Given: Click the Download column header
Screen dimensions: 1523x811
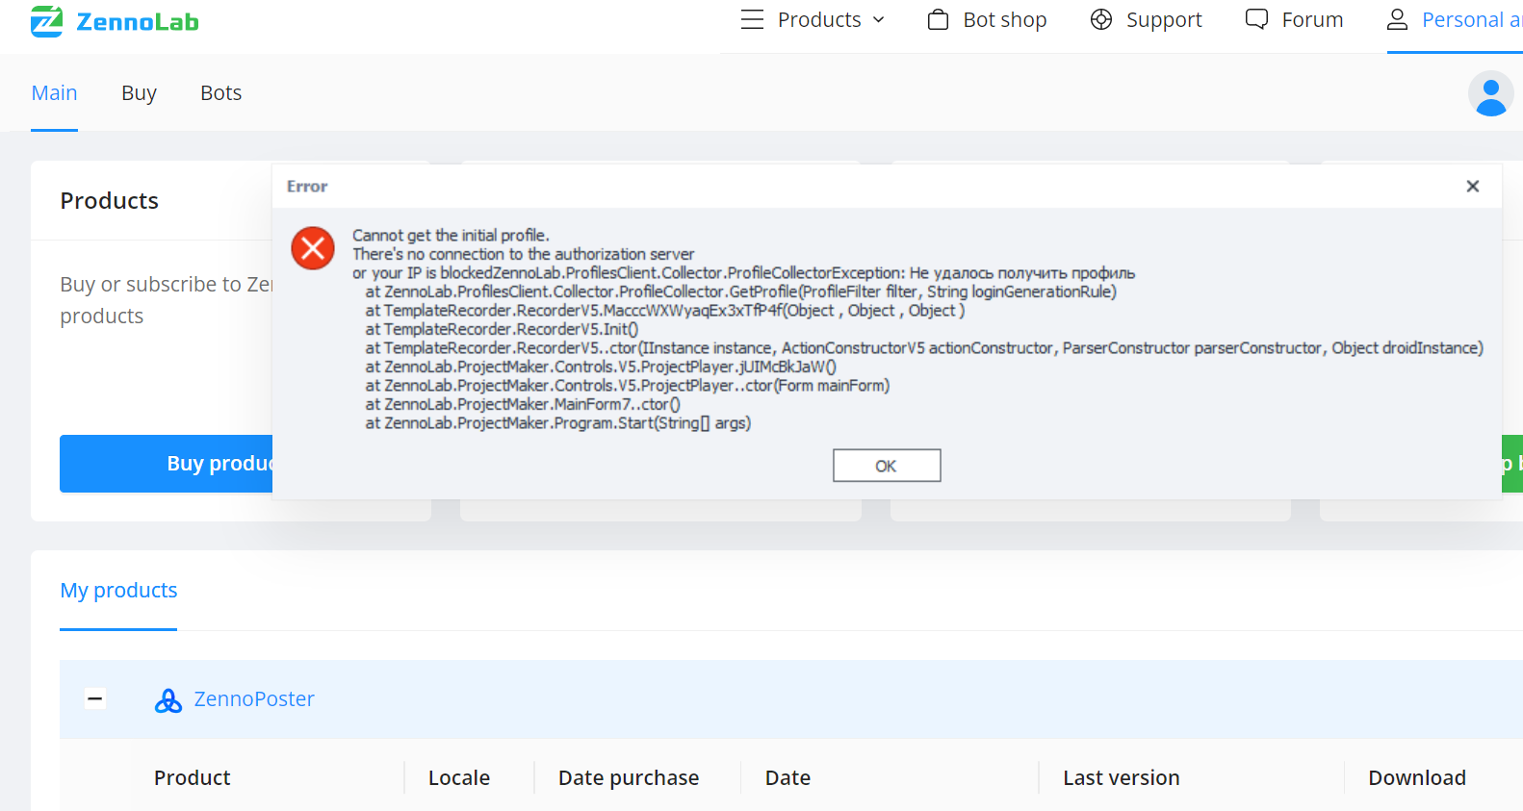Looking at the screenshot, I should (1417, 777).
